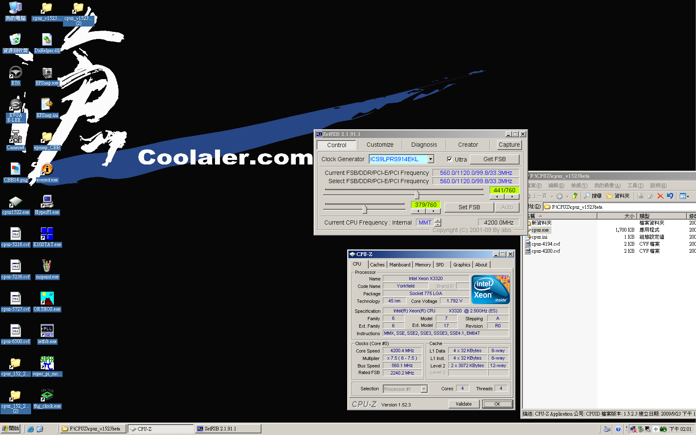Click the Get FSB button
696x435 pixels.
point(494,159)
